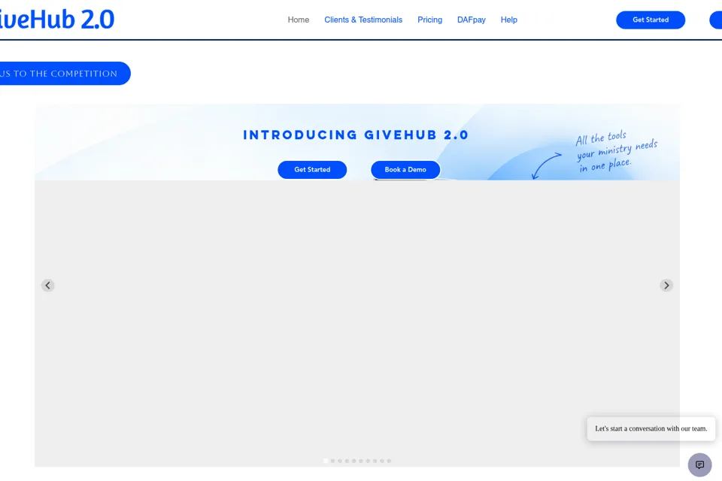Go to the DAFpay page
The height and width of the screenshot is (481, 722).
tap(471, 20)
